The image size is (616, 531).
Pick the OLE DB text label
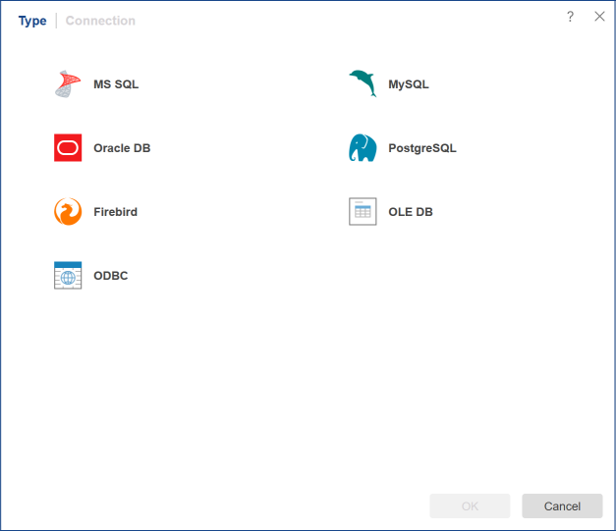[x=410, y=212]
